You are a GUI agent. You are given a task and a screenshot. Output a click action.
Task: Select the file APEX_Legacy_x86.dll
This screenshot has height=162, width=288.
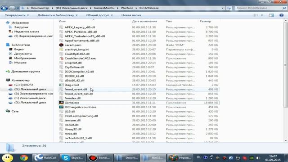click(x=80, y=27)
